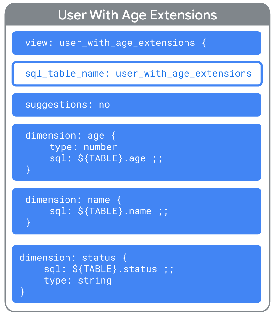The height and width of the screenshot is (317, 275).
Task: Select the "sql: ${TABLE}.status ;;" line
Action: pyautogui.click(x=109, y=269)
